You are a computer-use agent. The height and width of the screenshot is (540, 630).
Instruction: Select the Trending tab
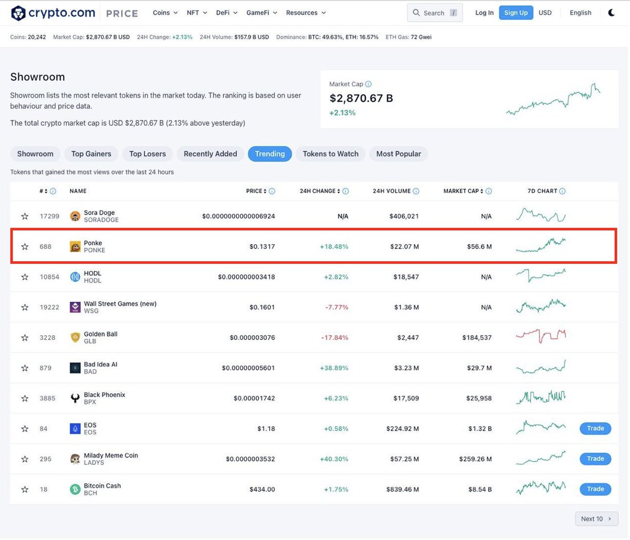(270, 154)
